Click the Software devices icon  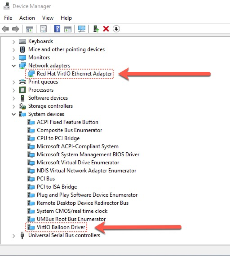tap(22, 98)
